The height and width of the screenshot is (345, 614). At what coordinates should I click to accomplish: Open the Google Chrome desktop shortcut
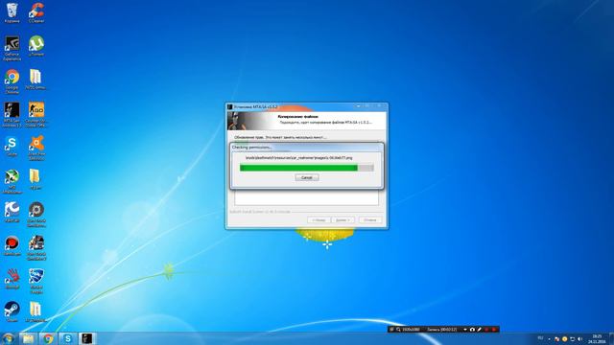(12, 81)
